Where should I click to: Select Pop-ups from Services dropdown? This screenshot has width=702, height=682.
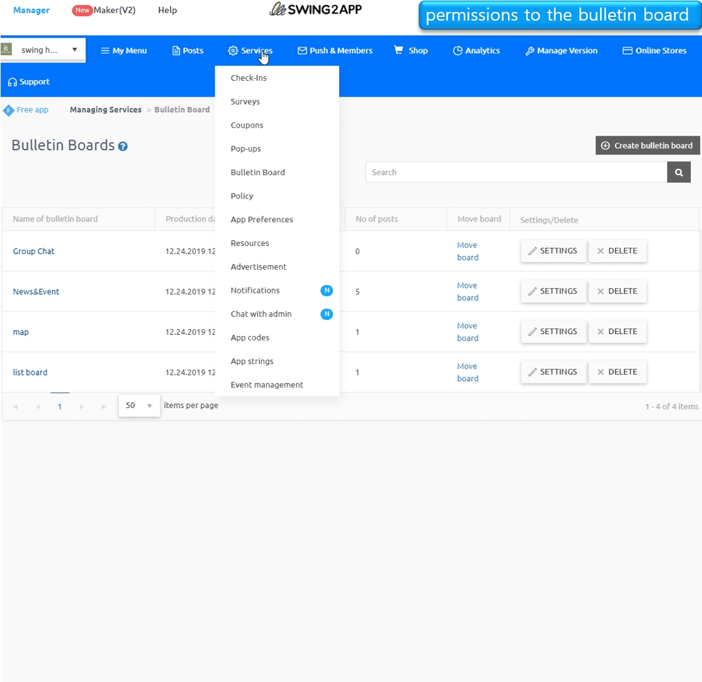pos(277,149)
